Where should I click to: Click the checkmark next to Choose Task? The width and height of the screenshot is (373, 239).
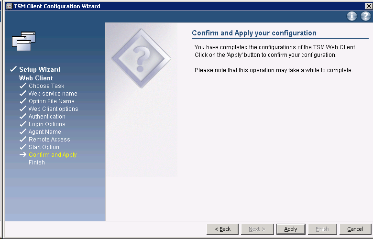click(x=22, y=86)
